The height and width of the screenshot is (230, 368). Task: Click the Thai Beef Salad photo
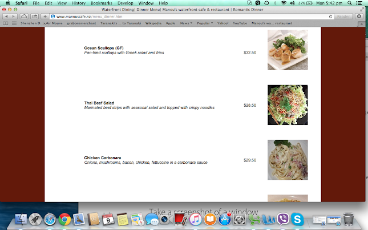coord(288,105)
